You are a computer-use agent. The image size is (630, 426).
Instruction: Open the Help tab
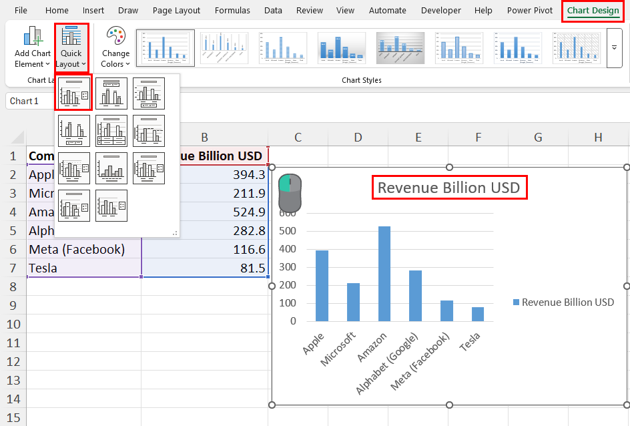tap(483, 11)
